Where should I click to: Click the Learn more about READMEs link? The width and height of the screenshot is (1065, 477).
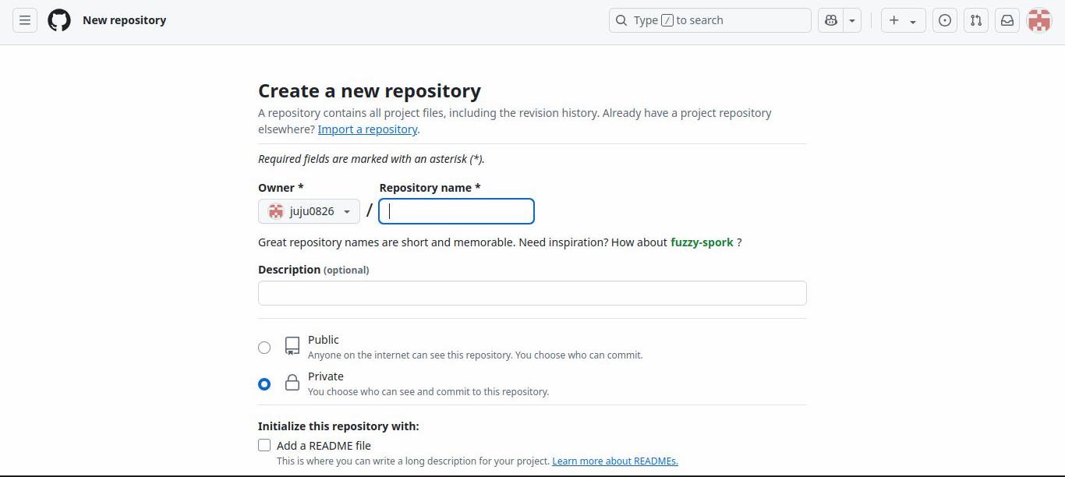click(614, 461)
